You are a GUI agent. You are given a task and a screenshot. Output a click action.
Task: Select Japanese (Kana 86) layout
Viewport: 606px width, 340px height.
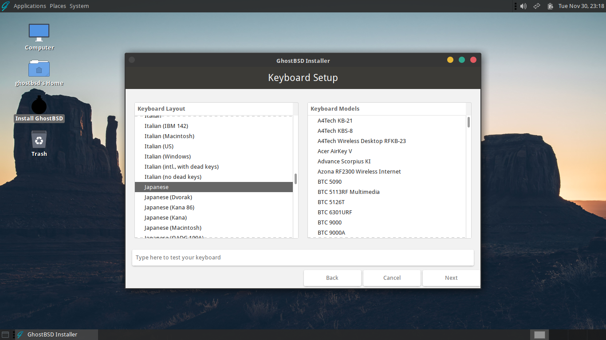(x=214, y=208)
